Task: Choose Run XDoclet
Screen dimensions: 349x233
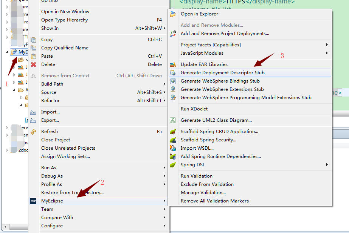Action: coord(194,109)
